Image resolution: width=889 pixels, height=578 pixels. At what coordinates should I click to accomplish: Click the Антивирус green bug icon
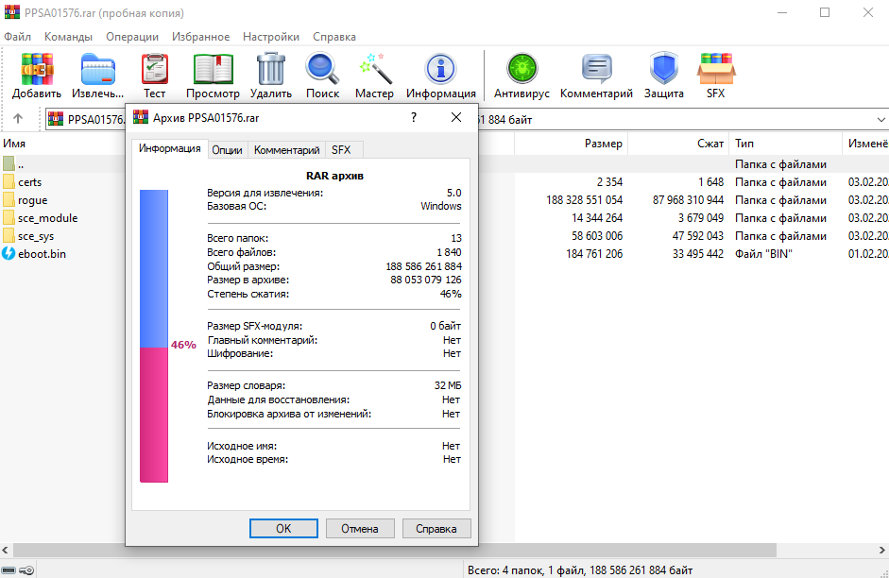521,70
